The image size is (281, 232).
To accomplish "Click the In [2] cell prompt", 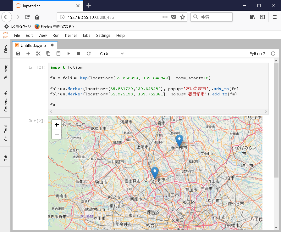I will 37,67.
